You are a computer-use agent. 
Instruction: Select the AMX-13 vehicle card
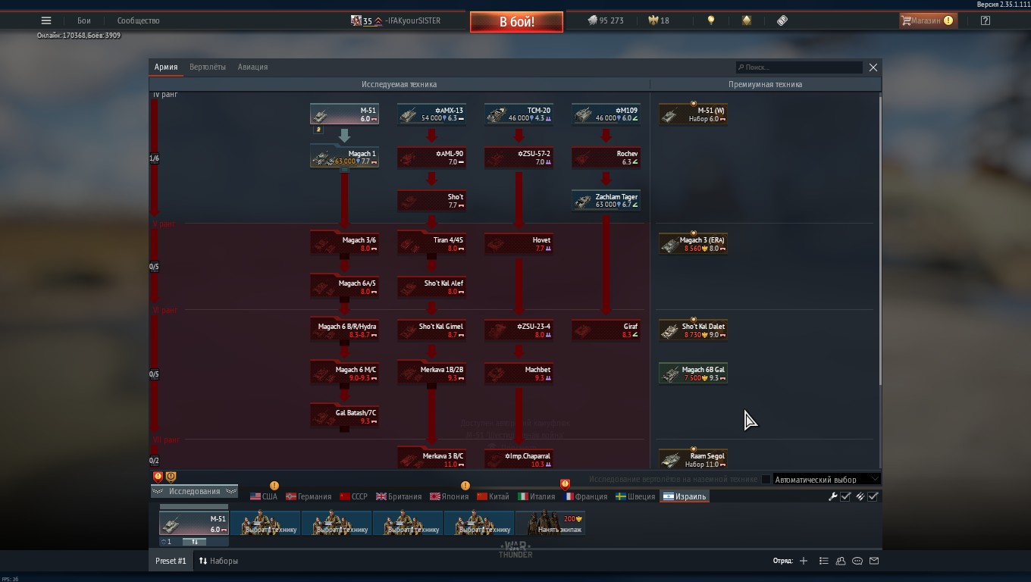tap(431, 114)
